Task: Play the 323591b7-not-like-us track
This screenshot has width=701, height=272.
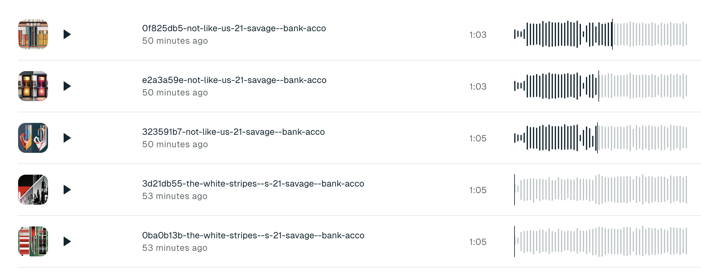Action: pyautogui.click(x=67, y=138)
